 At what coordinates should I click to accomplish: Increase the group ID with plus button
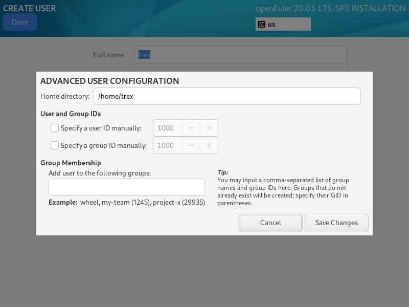coord(209,145)
